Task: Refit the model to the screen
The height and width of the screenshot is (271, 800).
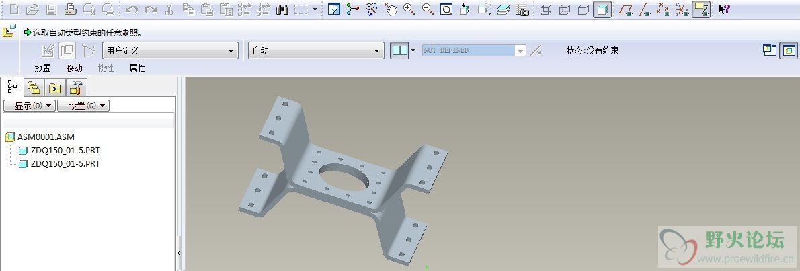Action: (x=446, y=9)
